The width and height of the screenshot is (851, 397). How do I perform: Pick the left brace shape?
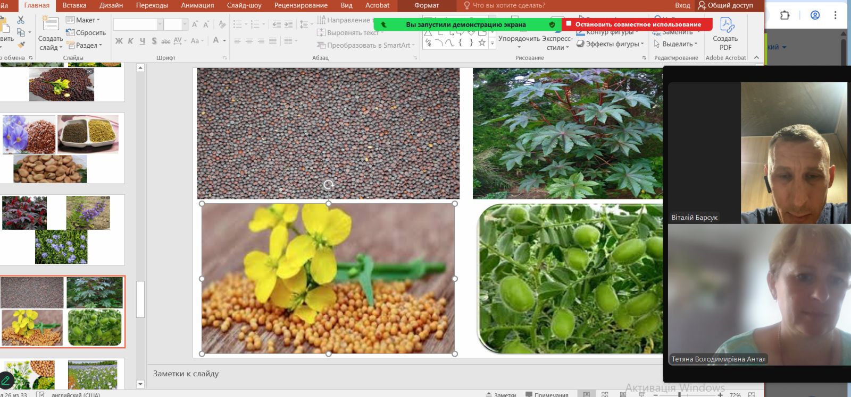[461, 43]
